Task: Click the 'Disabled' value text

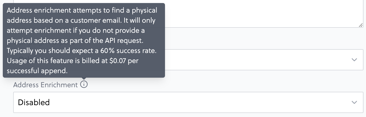Action: (x=34, y=102)
